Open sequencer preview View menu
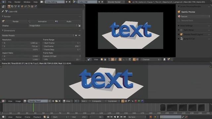This screenshot has width=212, height=119. [96, 59]
